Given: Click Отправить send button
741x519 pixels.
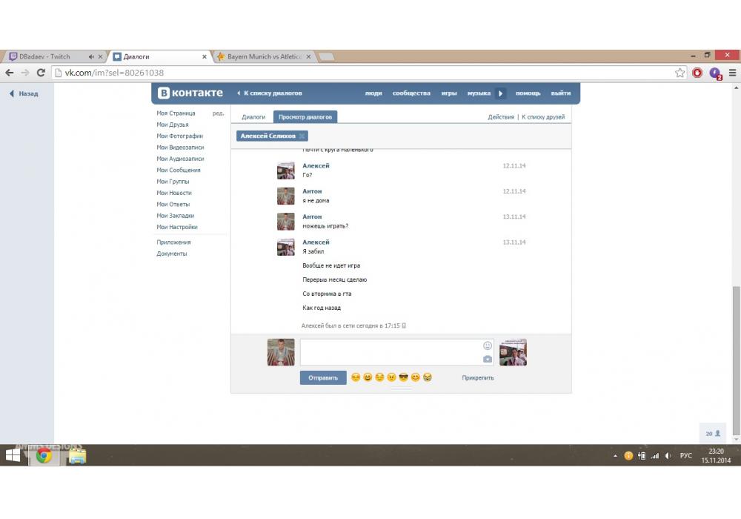Looking at the screenshot, I should 323,377.
